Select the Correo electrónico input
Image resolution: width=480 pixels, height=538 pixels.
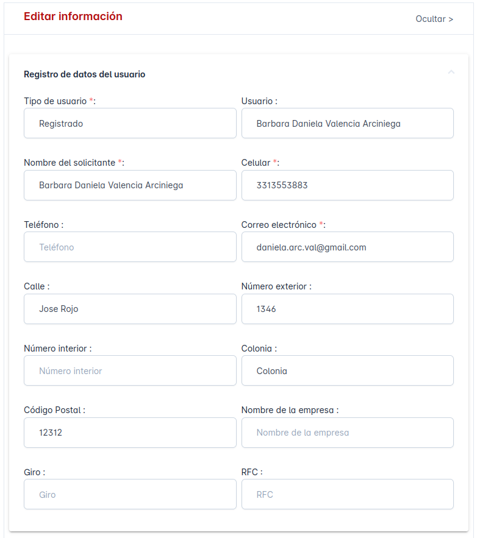coord(347,247)
